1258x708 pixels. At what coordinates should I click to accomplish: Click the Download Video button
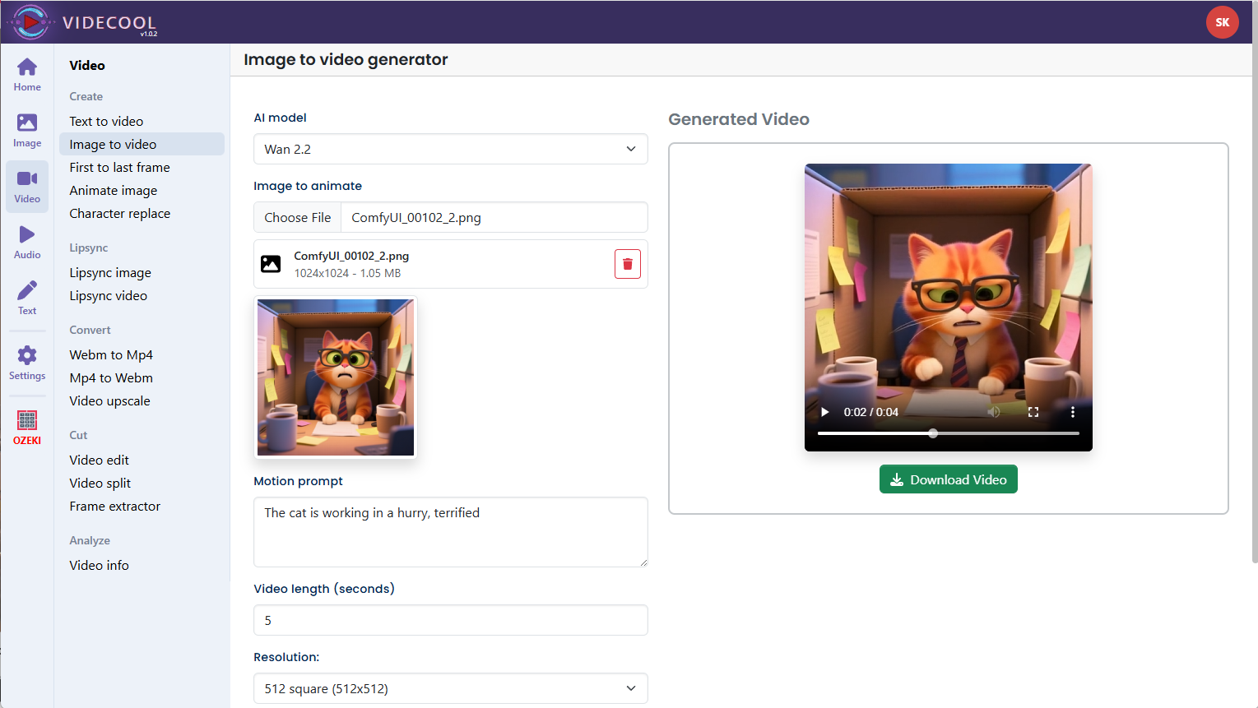point(948,479)
